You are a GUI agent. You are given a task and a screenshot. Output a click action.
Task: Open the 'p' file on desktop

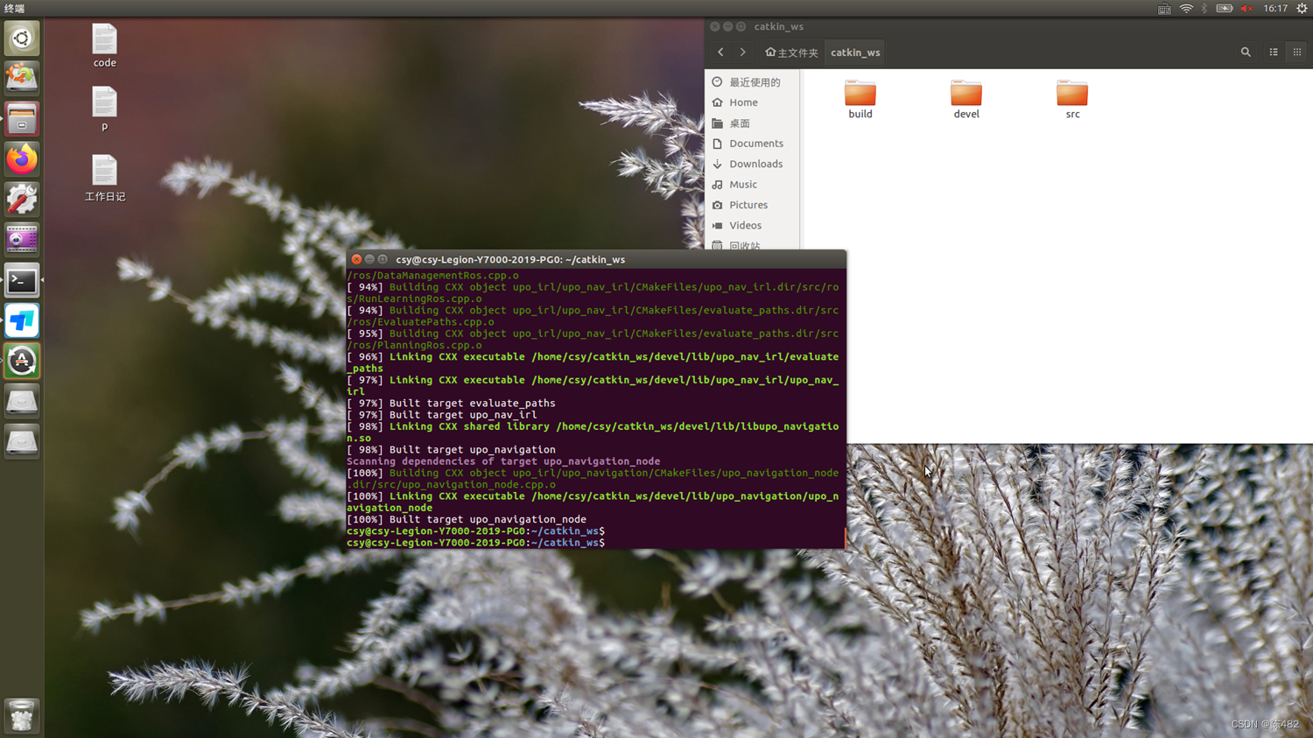pos(104,109)
